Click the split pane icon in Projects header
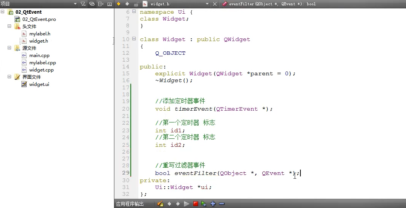406x208 pixels. point(101,4)
